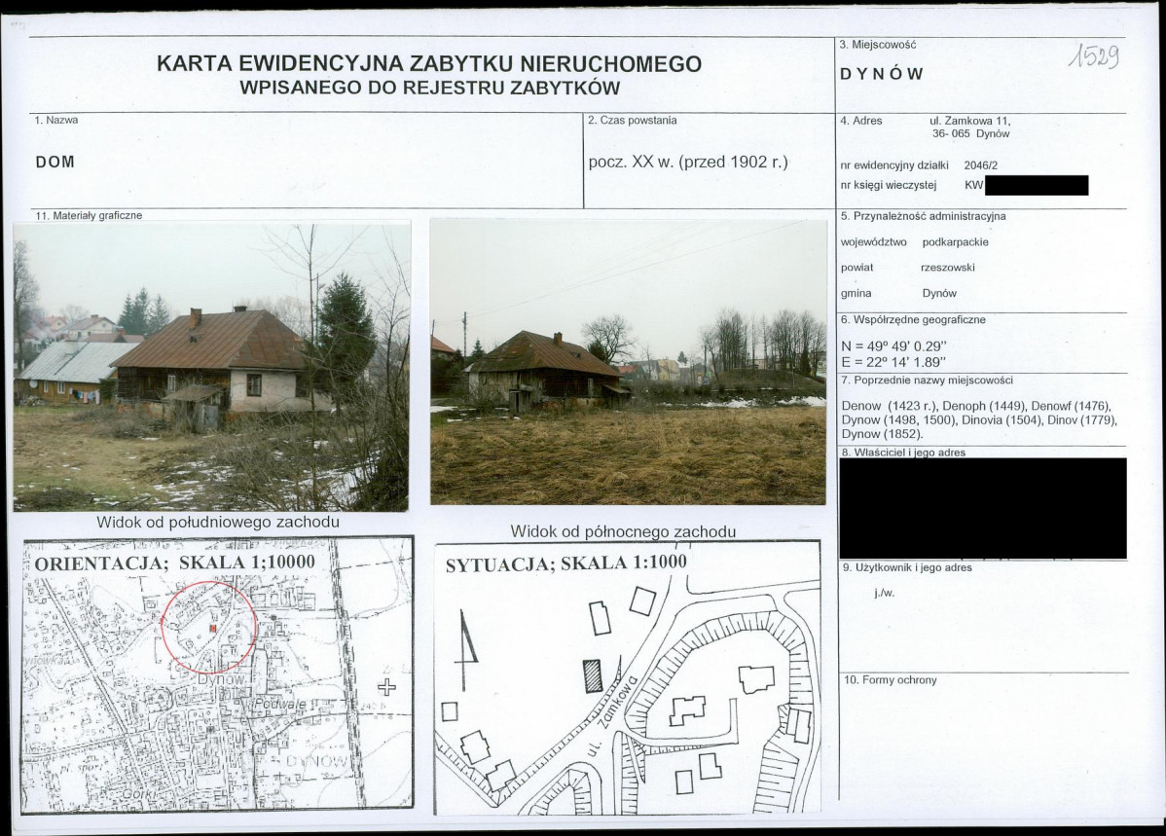Click the ORIENTACJA; SKALA 1;10000 heading
1166x836 pixels.
click(175, 563)
